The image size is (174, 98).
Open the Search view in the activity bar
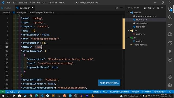170,17
